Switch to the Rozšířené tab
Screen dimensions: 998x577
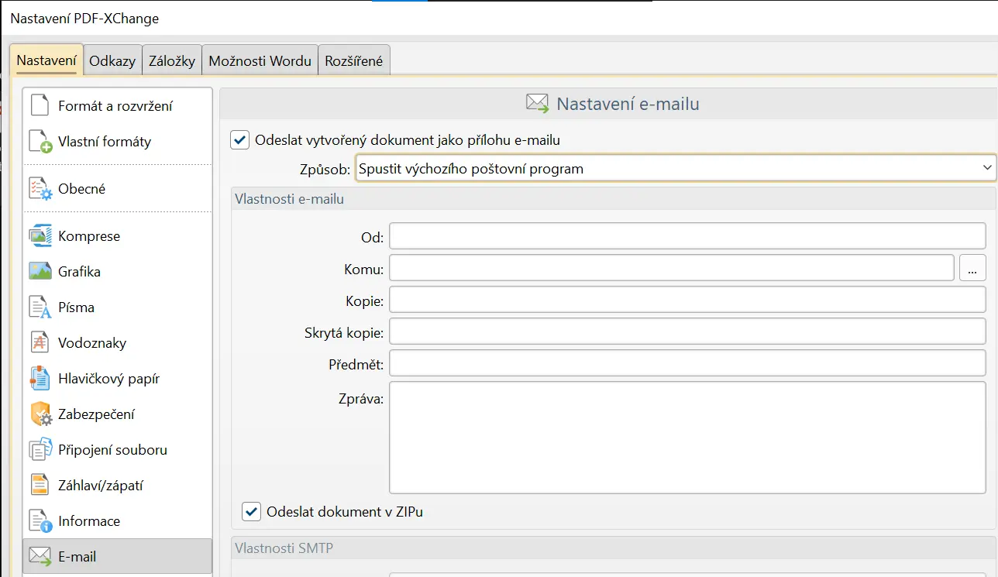354,61
